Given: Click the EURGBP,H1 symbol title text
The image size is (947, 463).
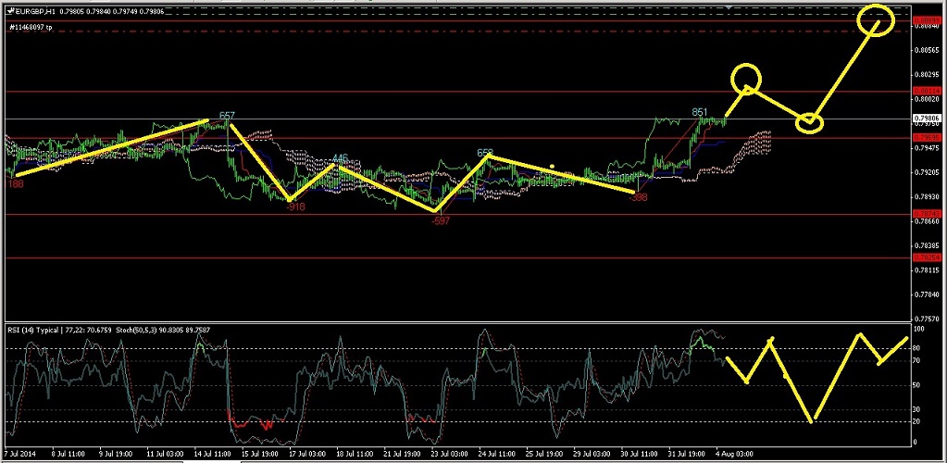Looking at the screenshot, I should (x=34, y=11).
